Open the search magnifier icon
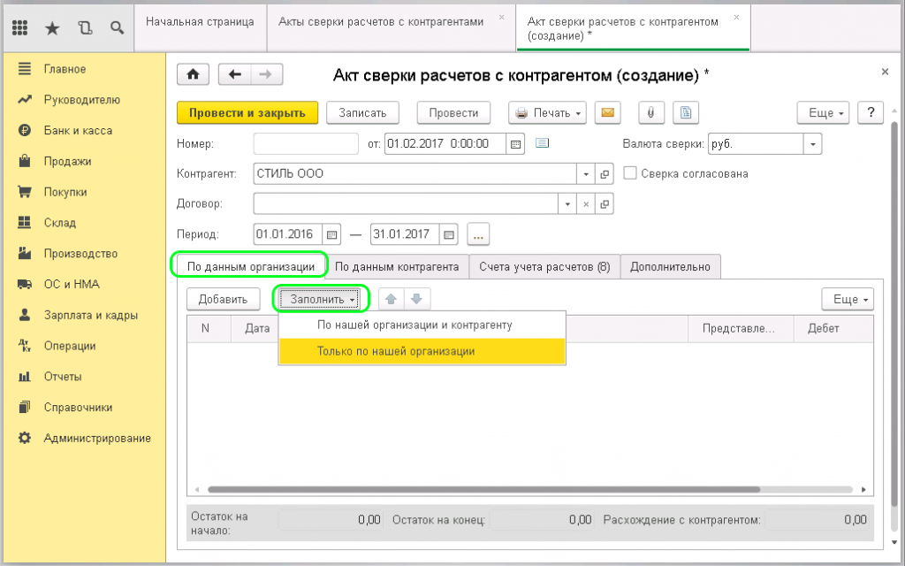 pos(117,28)
